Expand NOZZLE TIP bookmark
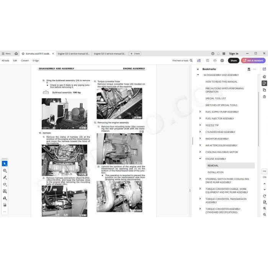Screen dimensions: 268x268 (x=200, y=125)
